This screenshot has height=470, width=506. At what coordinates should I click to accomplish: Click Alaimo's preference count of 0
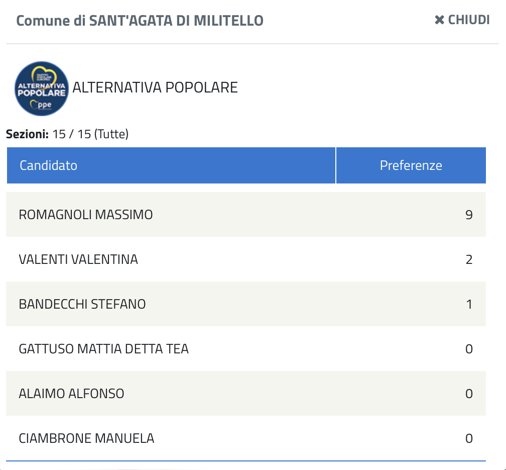click(469, 394)
